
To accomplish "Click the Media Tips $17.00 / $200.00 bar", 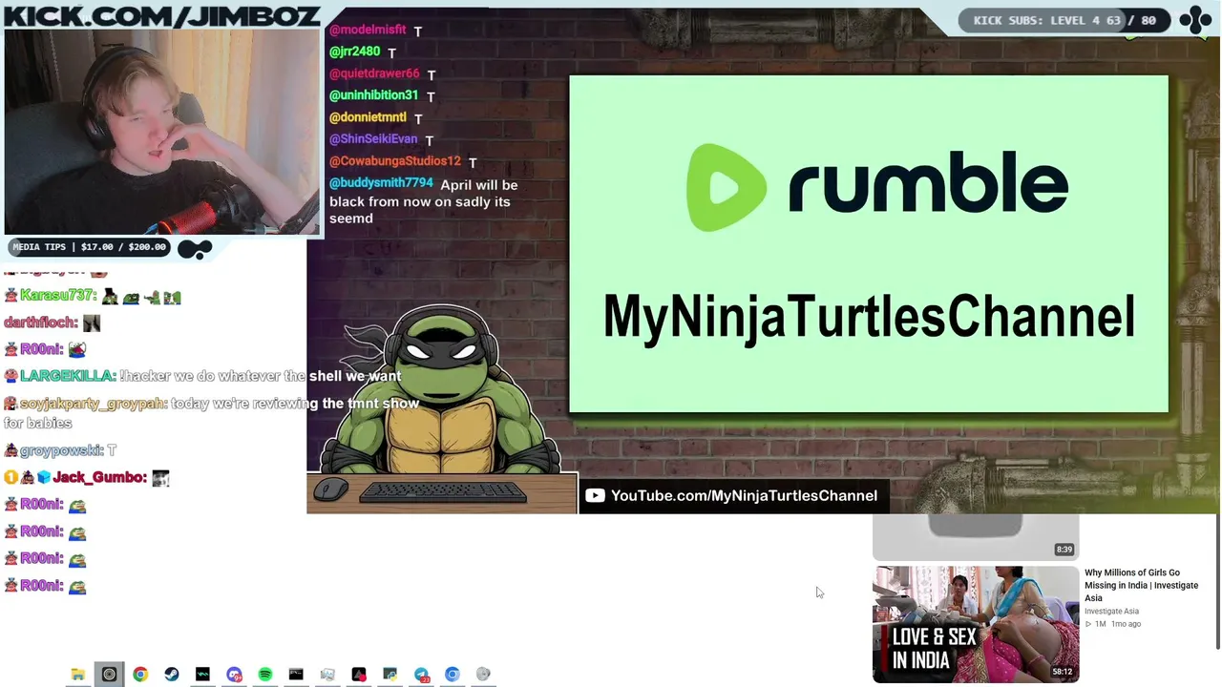I will click(90, 247).
